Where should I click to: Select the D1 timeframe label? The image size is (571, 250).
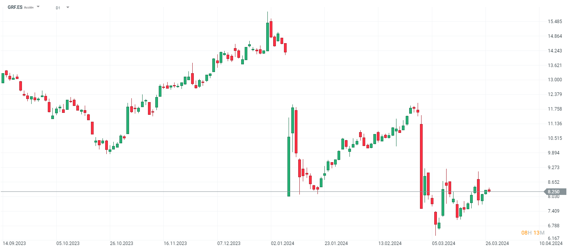pos(58,8)
